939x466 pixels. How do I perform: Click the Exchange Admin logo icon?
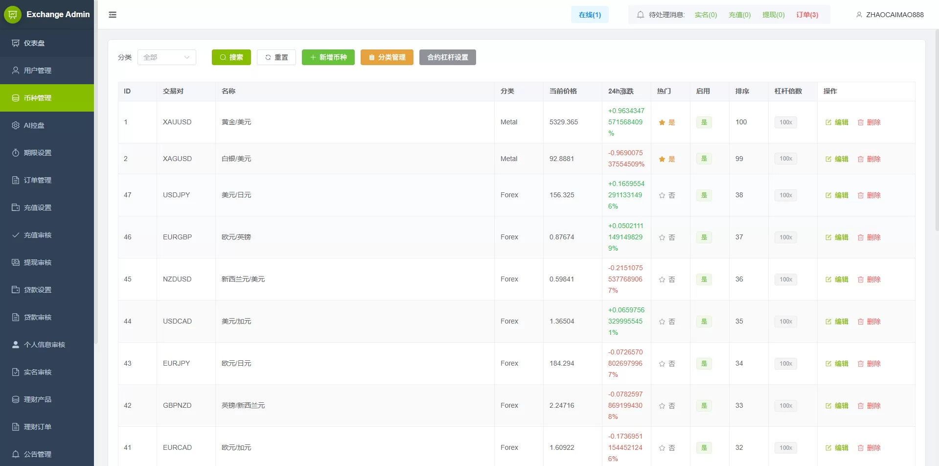point(13,15)
